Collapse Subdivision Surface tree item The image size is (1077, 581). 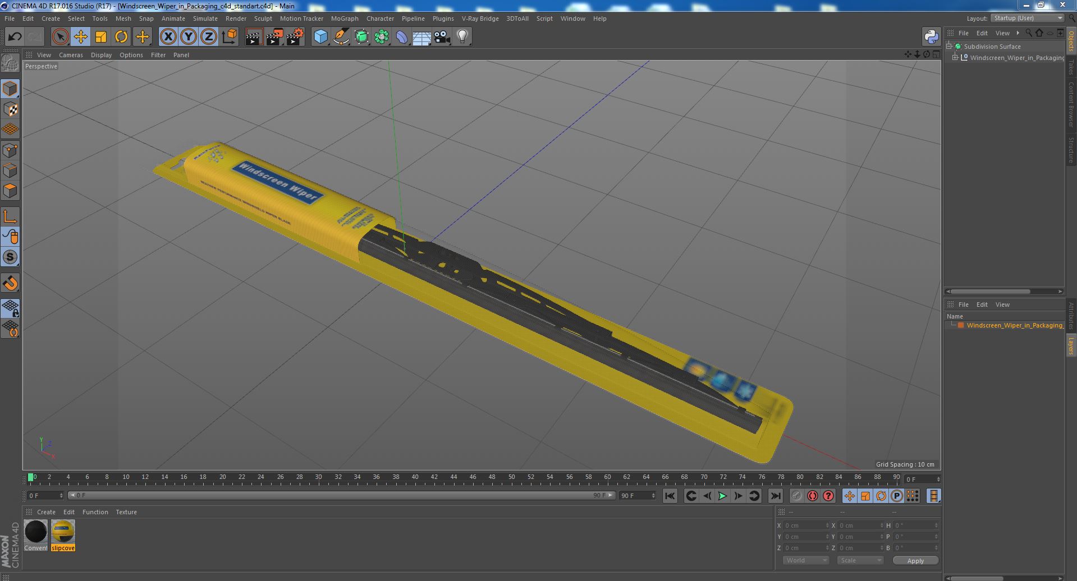[x=949, y=46]
